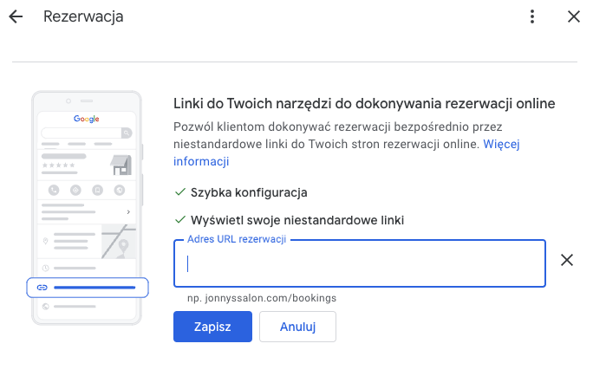Close the Rezerwacja panel
The height and width of the screenshot is (389, 593).
pos(573,16)
